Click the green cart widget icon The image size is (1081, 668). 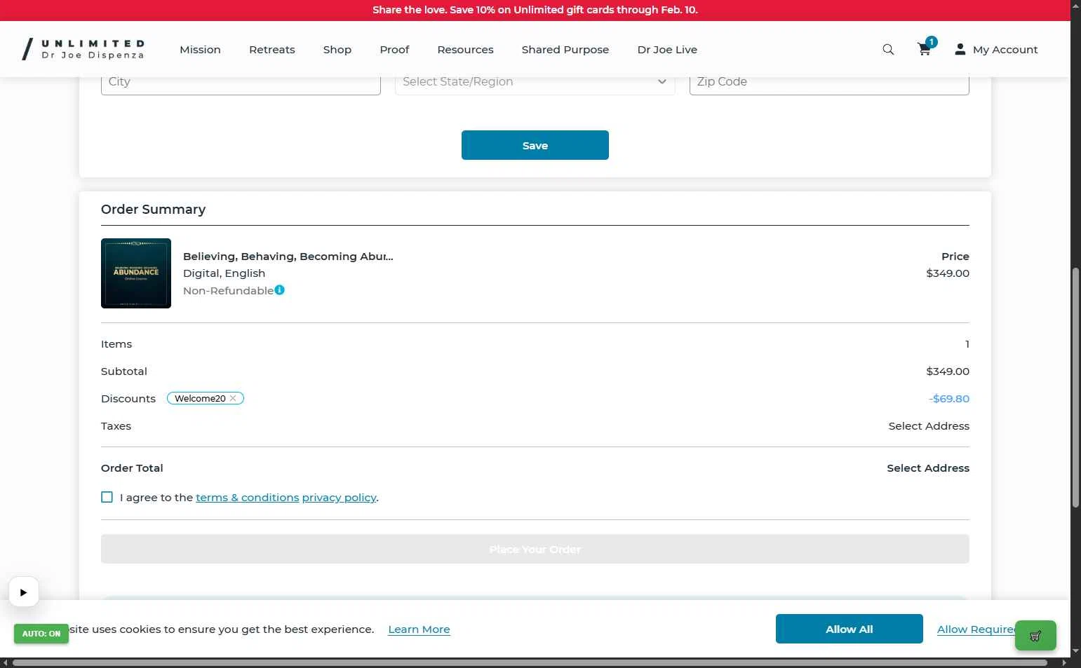pyautogui.click(x=1035, y=636)
